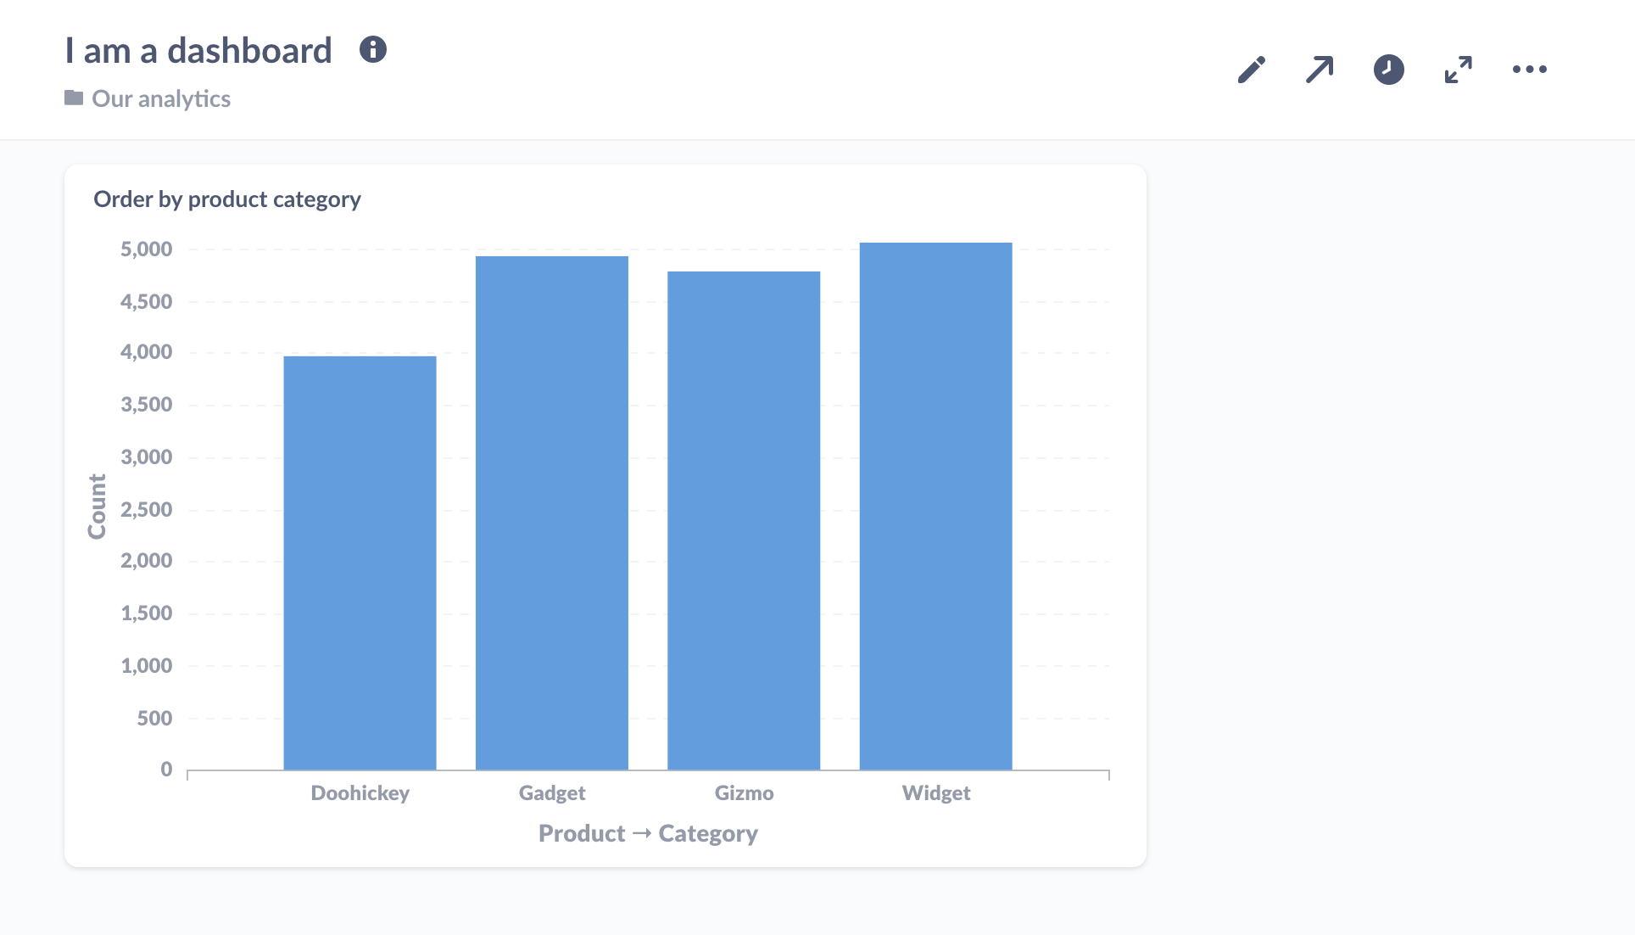The width and height of the screenshot is (1635, 935).
Task: Enter fullscreen with the expand arrows icon
Action: 1458,70
